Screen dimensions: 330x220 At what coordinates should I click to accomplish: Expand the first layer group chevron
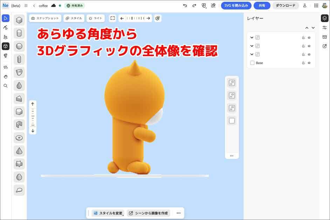tap(252, 37)
